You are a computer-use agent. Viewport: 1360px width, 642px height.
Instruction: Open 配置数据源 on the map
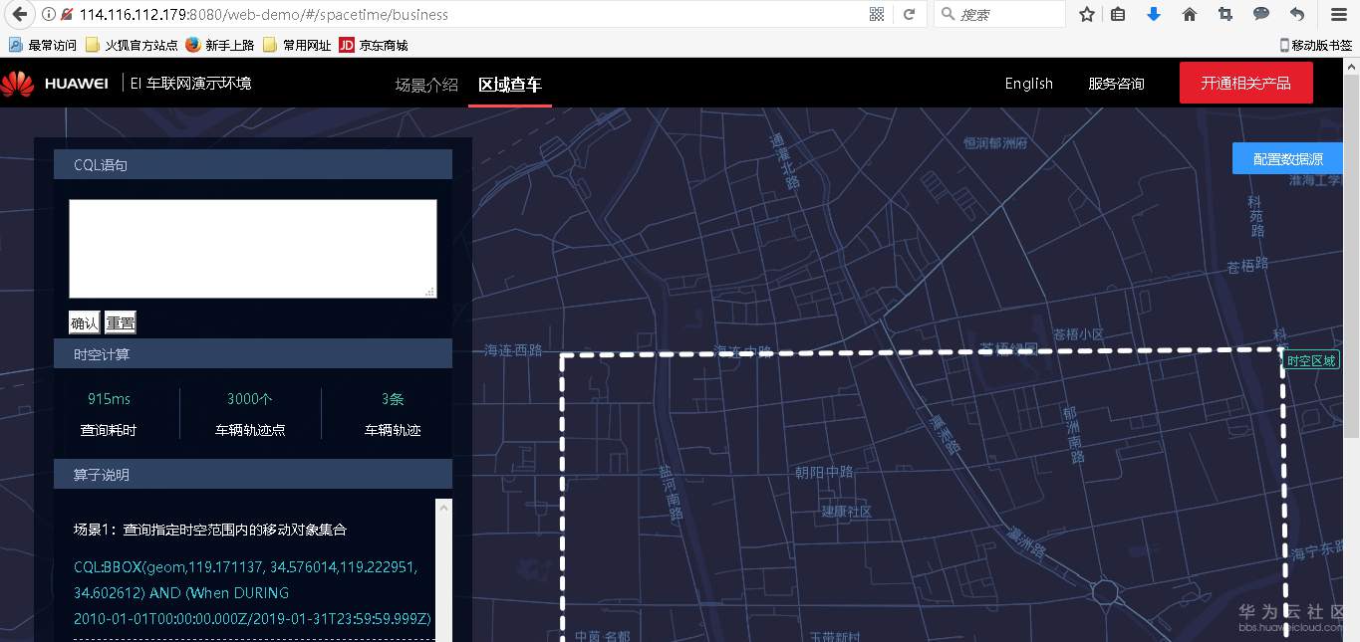pos(1286,157)
